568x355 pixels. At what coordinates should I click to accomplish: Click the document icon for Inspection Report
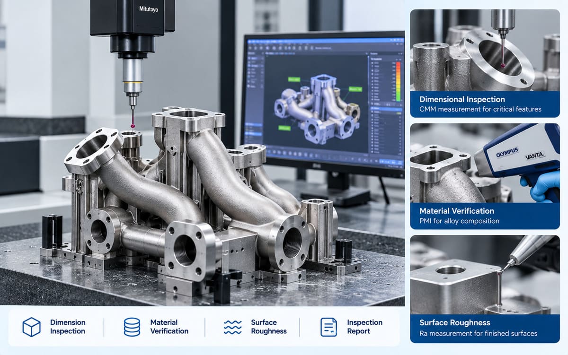pos(328,327)
